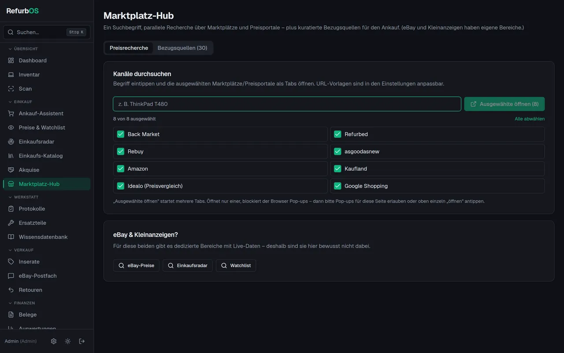
Task: Click the Alle abwählen link
Action: click(530, 119)
